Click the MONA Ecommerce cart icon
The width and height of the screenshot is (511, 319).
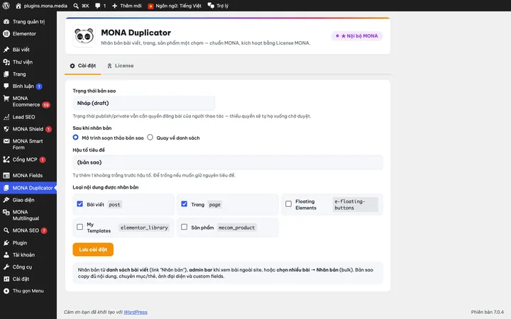point(6,99)
